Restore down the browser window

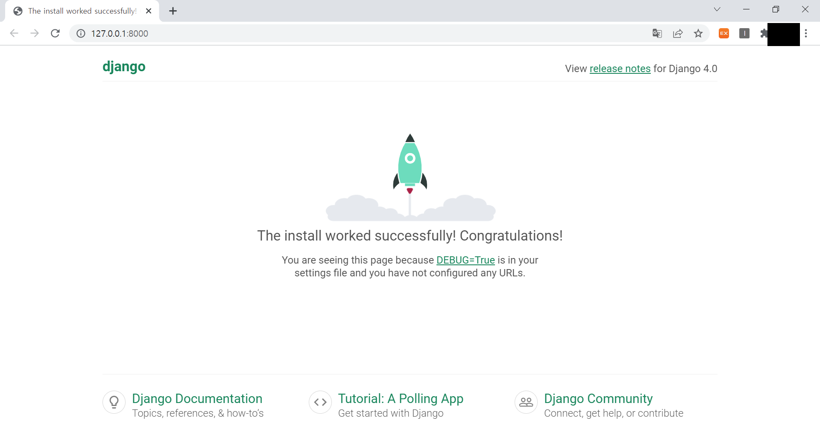[x=776, y=9]
